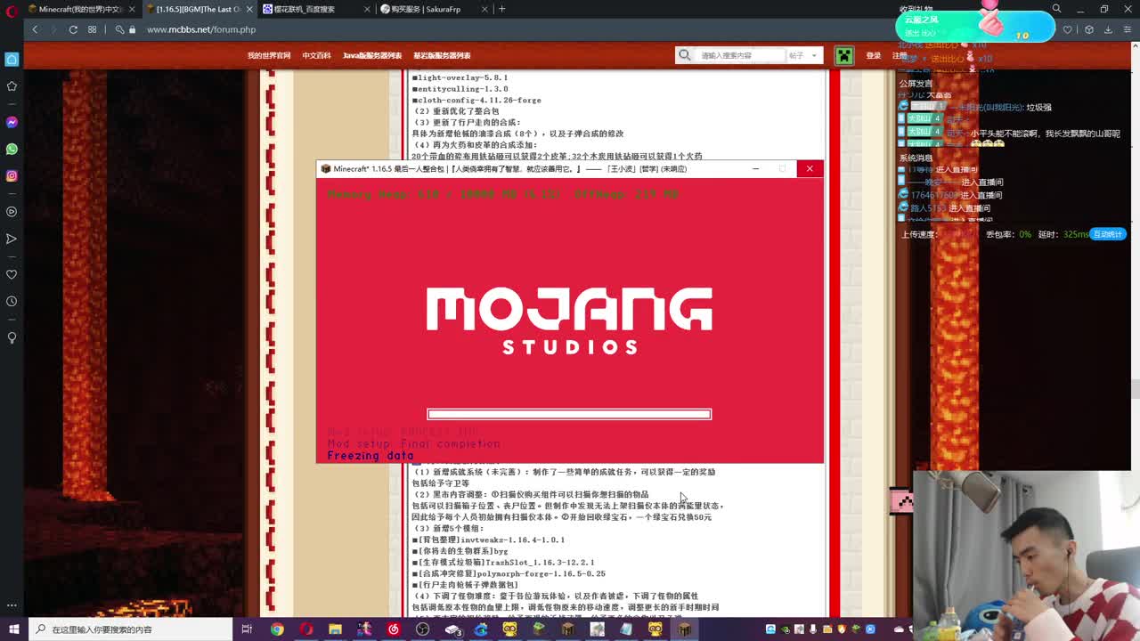
Task: Open the History clock icon in sidebar
Action: pyautogui.click(x=12, y=301)
